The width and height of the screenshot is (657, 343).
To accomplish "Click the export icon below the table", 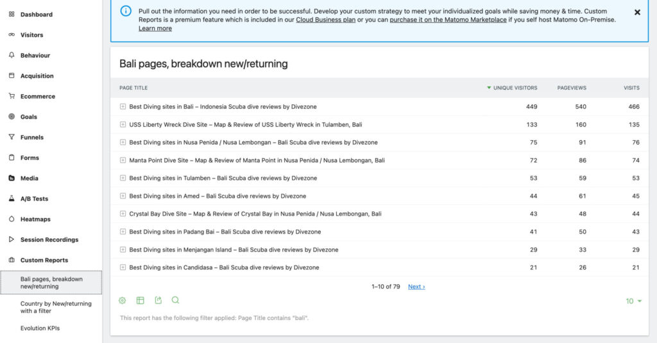I will pyautogui.click(x=158, y=300).
